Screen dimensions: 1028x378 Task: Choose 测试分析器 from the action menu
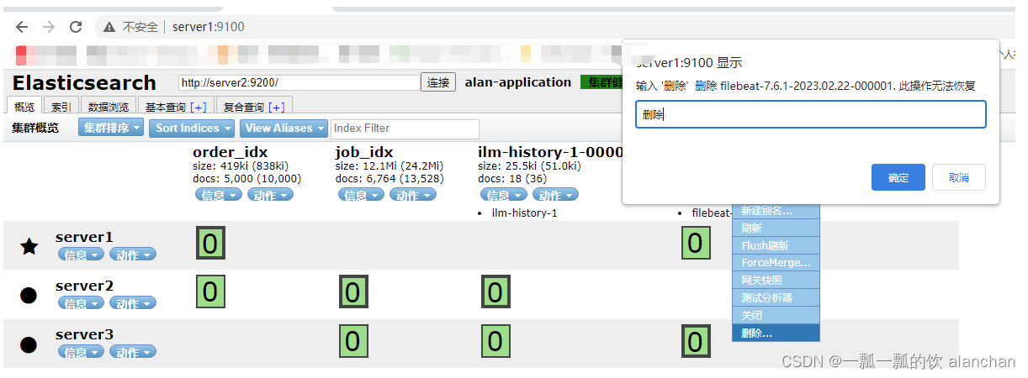click(x=776, y=298)
